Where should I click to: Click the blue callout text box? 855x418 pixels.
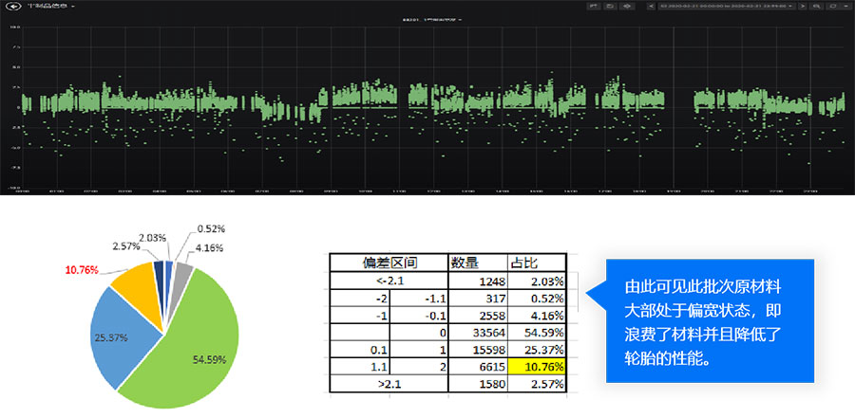pyautogui.click(x=710, y=320)
